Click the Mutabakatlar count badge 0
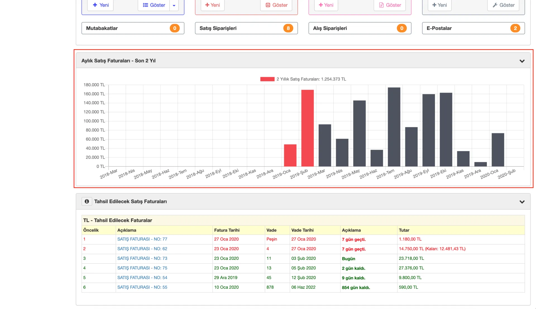The image size is (536, 309). [x=175, y=28]
